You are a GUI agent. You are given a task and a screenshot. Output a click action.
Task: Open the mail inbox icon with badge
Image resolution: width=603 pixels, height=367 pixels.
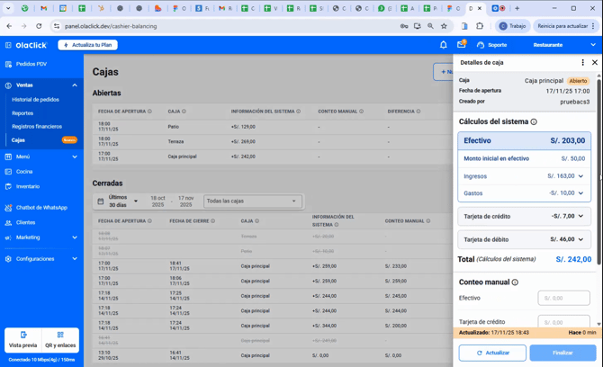(x=462, y=44)
